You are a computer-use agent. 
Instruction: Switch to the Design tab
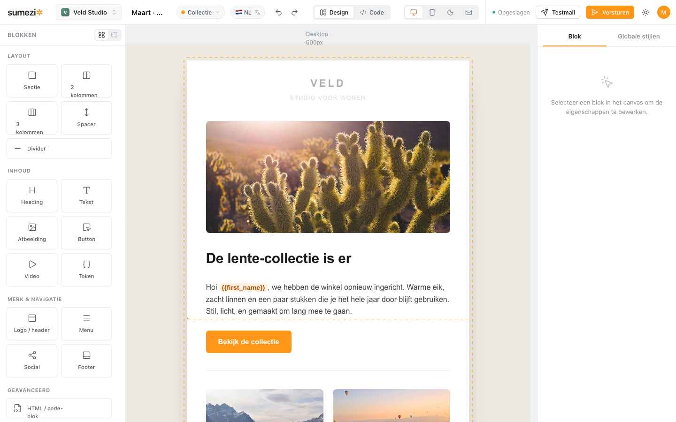334,13
